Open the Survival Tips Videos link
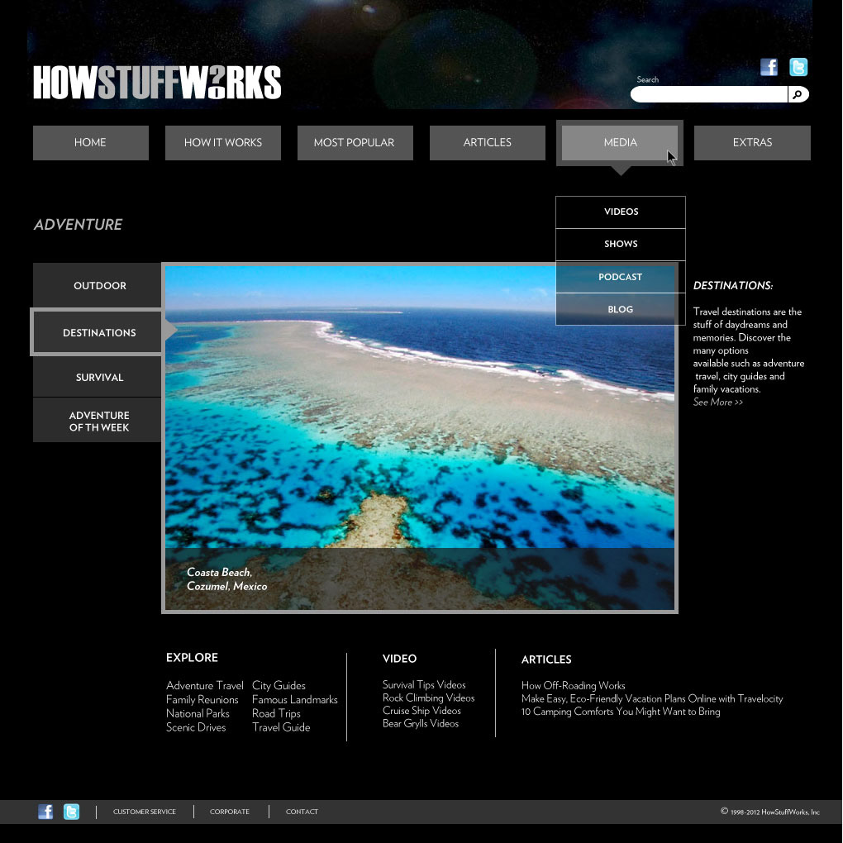Image resolution: width=843 pixels, height=843 pixels. point(424,684)
